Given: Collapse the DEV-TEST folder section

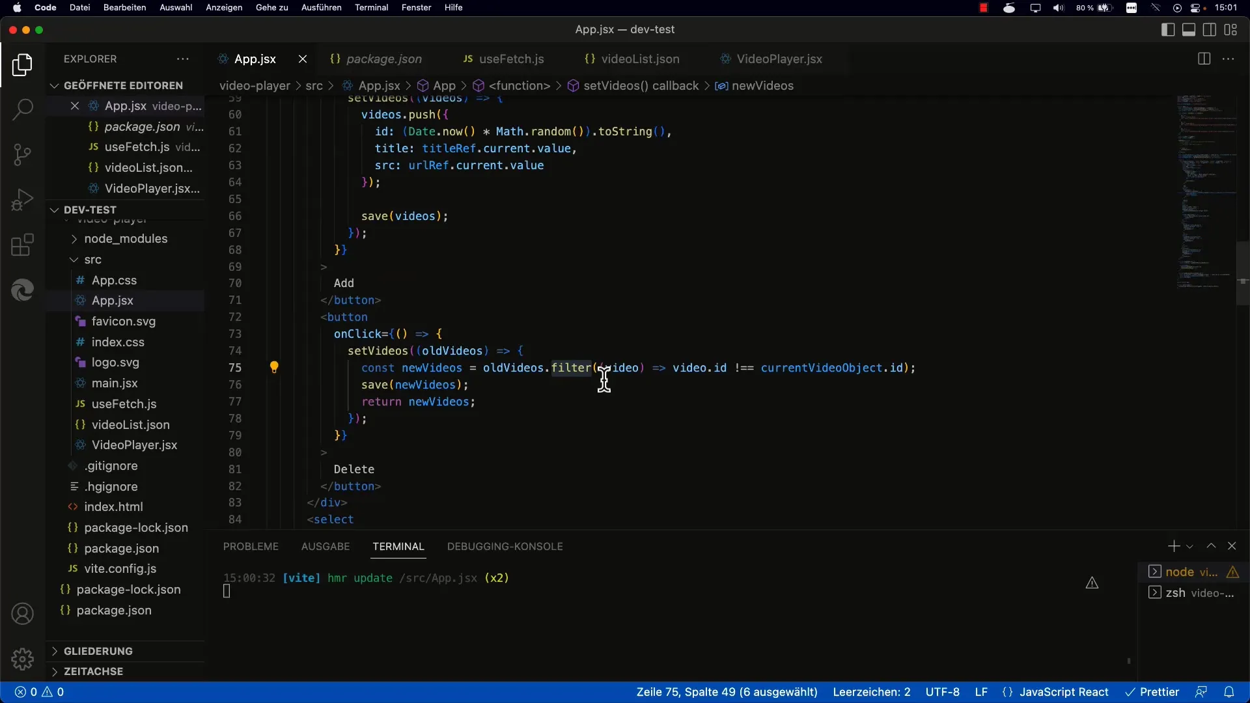Looking at the screenshot, I should (124, 210).
